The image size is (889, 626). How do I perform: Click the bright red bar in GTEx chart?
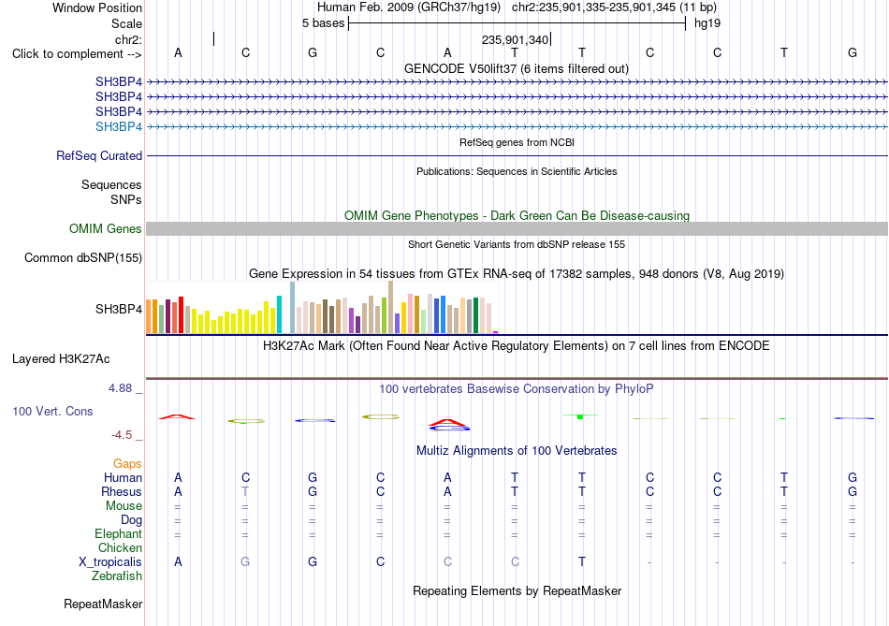pyautogui.click(x=181, y=314)
